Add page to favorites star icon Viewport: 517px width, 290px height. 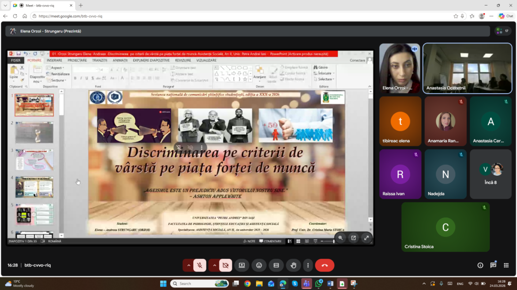[456, 16]
